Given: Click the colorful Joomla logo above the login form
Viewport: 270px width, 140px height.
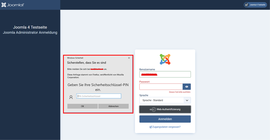Looking at the screenshot, I should (165, 59).
